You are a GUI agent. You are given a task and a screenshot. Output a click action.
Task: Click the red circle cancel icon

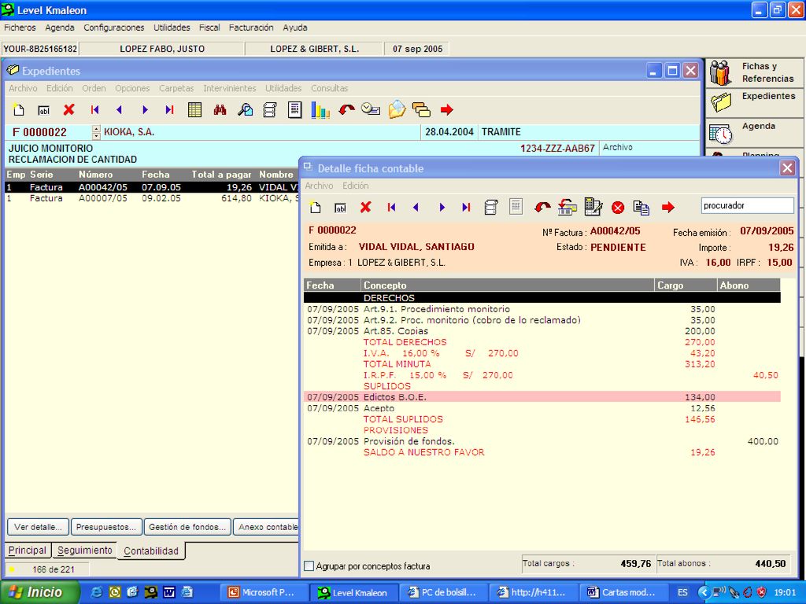(618, 208)
